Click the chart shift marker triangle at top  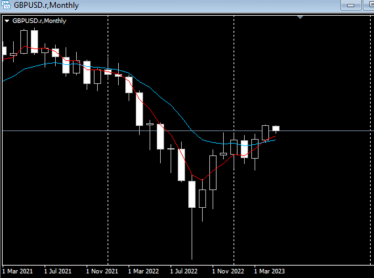300,17
